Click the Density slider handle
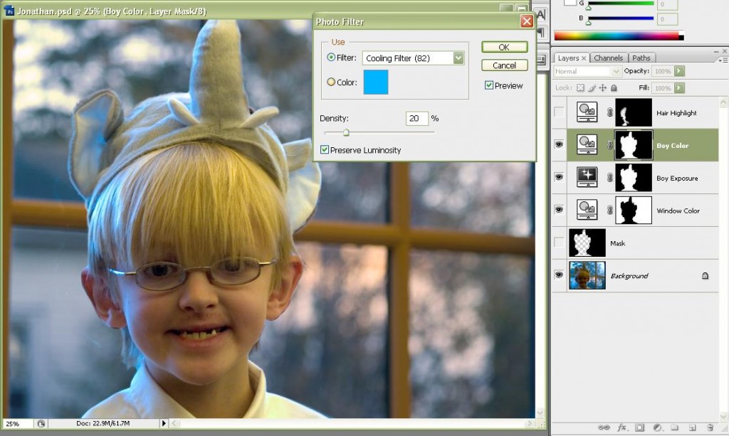Image resolution: width=729 pixels, height=436 pixels. [x=346, y=133]
